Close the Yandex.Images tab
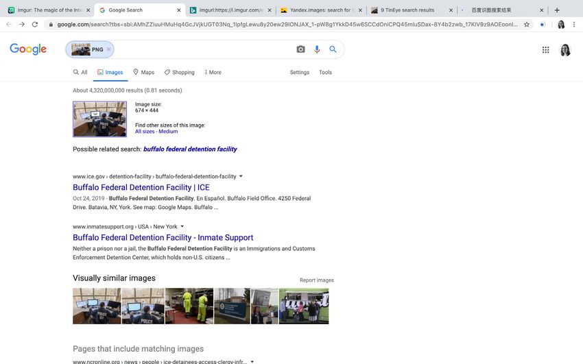 pyautogui.click(x=360, y=10)
